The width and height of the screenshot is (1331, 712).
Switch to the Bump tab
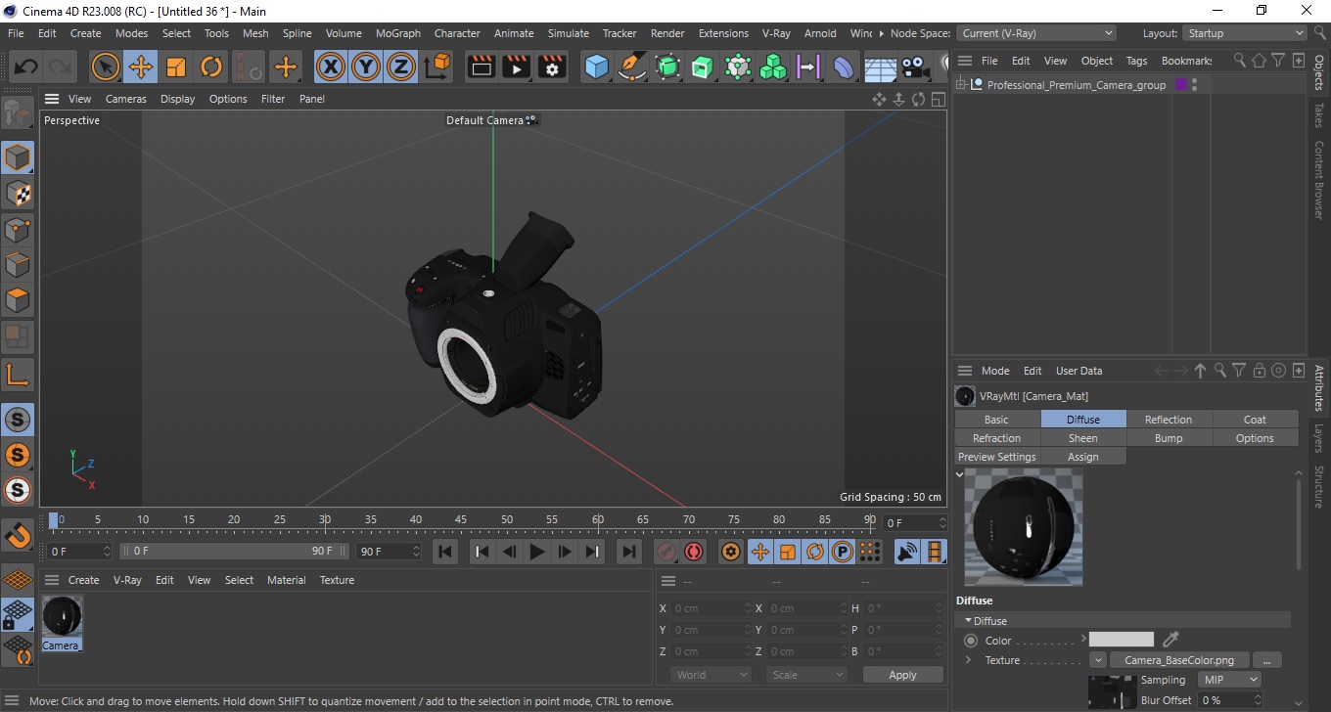pos(1169,438)
